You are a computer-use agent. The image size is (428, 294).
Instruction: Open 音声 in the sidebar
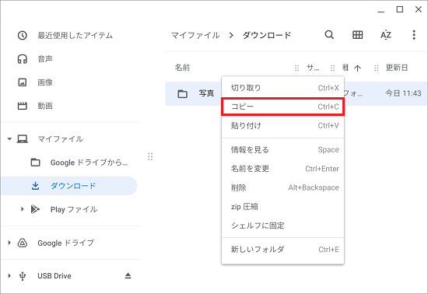(x=45, y=59)
